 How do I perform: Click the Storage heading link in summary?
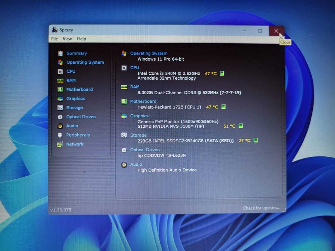138,135
